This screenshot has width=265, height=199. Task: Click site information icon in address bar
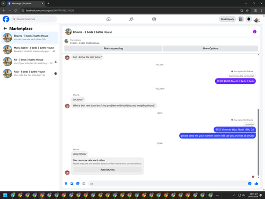pos(23,11)
